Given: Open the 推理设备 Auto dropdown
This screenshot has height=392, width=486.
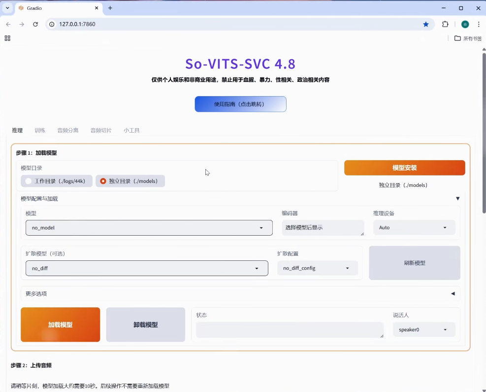Looking at the screenshot, I should pyautogui.click(x=414, y=227).
